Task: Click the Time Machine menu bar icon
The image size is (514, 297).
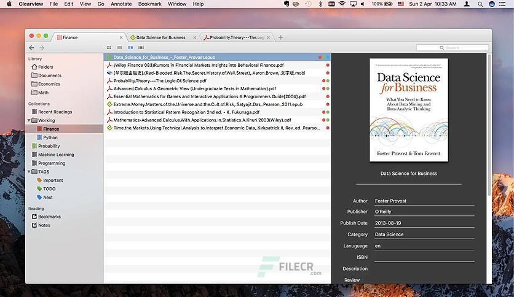Action: [x=309, y=4]
